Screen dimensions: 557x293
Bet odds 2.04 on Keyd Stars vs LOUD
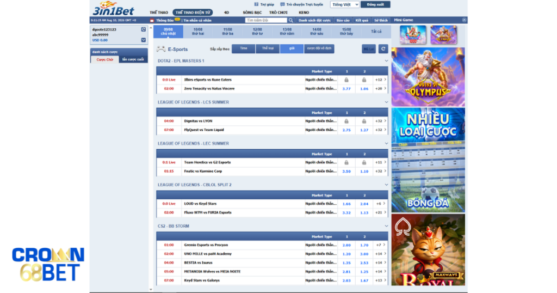[x=364, y=204]
